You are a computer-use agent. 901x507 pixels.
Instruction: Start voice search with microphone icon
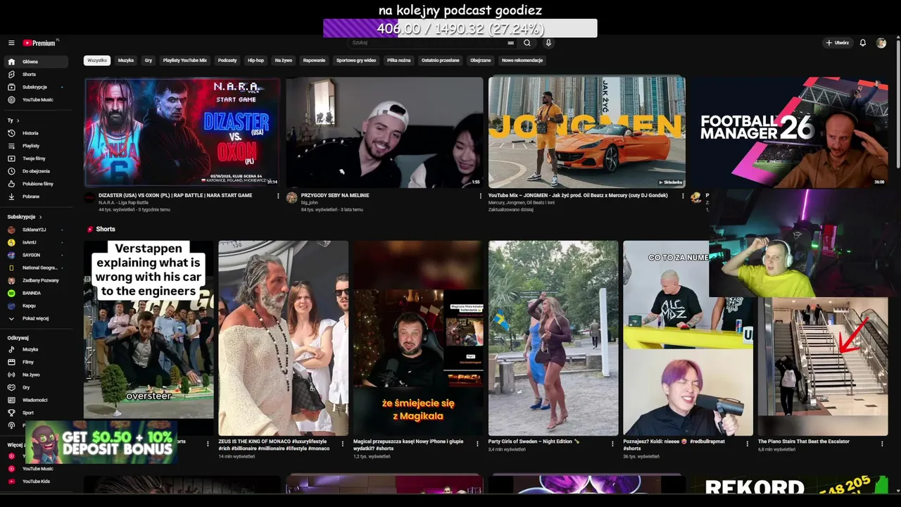[x=548, y=43]
